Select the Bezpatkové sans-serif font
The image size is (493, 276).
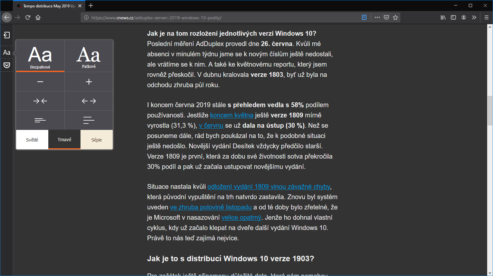pos(40,56)
